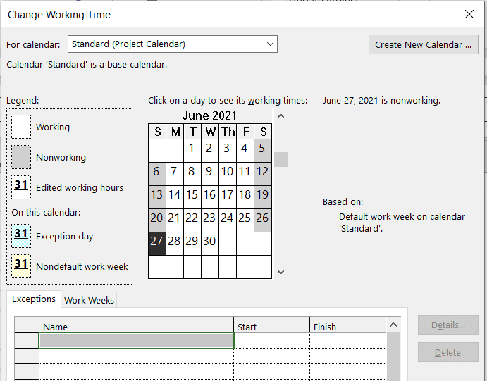The width and height of the screenshot is (487, 381).
Task: Click the Edited working hours icon
Action: (21, 187)
